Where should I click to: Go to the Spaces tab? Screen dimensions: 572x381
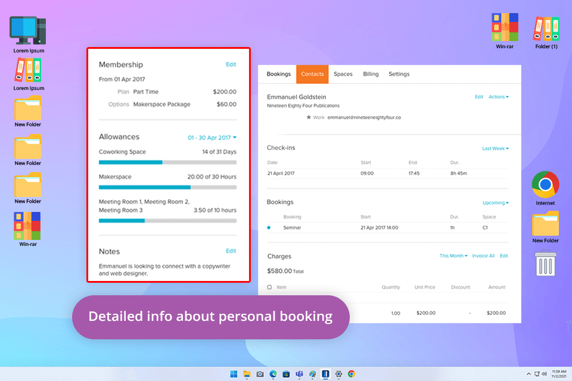pos(343,74)
